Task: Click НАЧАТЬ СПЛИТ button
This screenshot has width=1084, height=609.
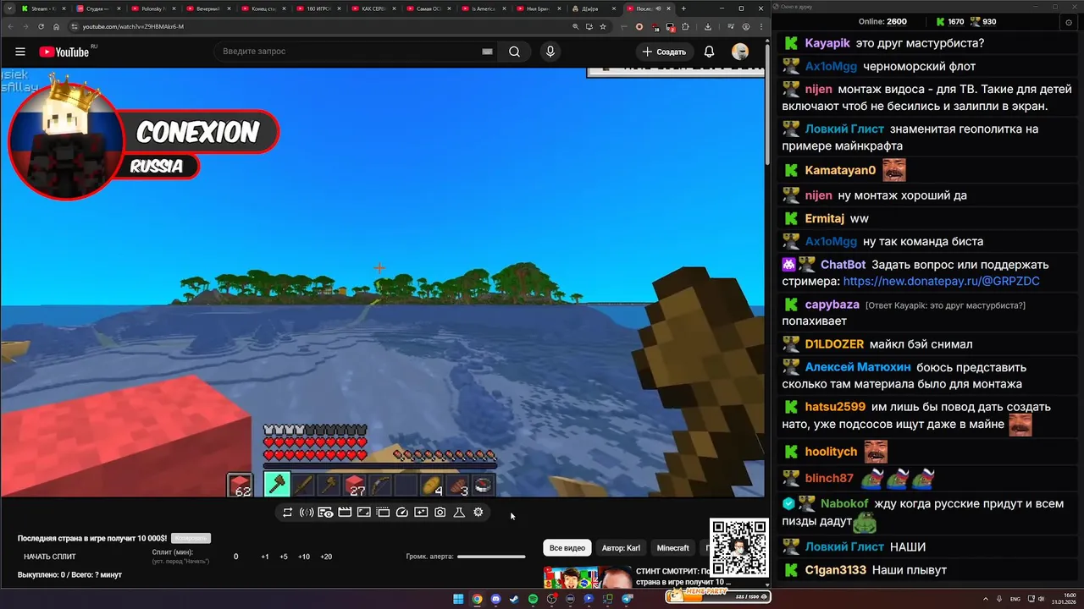Action: (x=50, y=557)
